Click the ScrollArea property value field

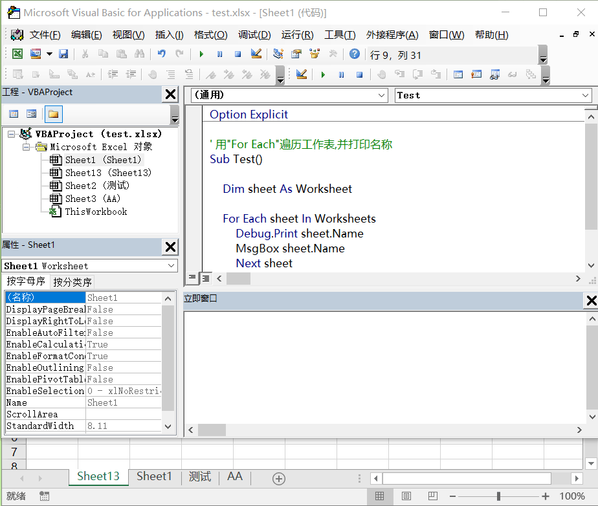[x=123, y=414]
